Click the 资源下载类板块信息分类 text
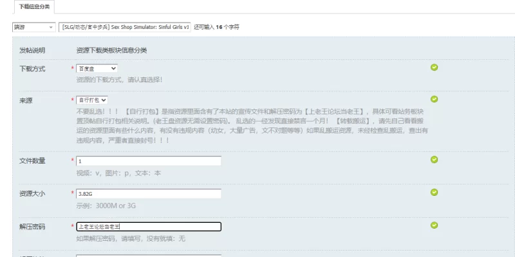This screenshot has height=257, width=515. point(111,51)
